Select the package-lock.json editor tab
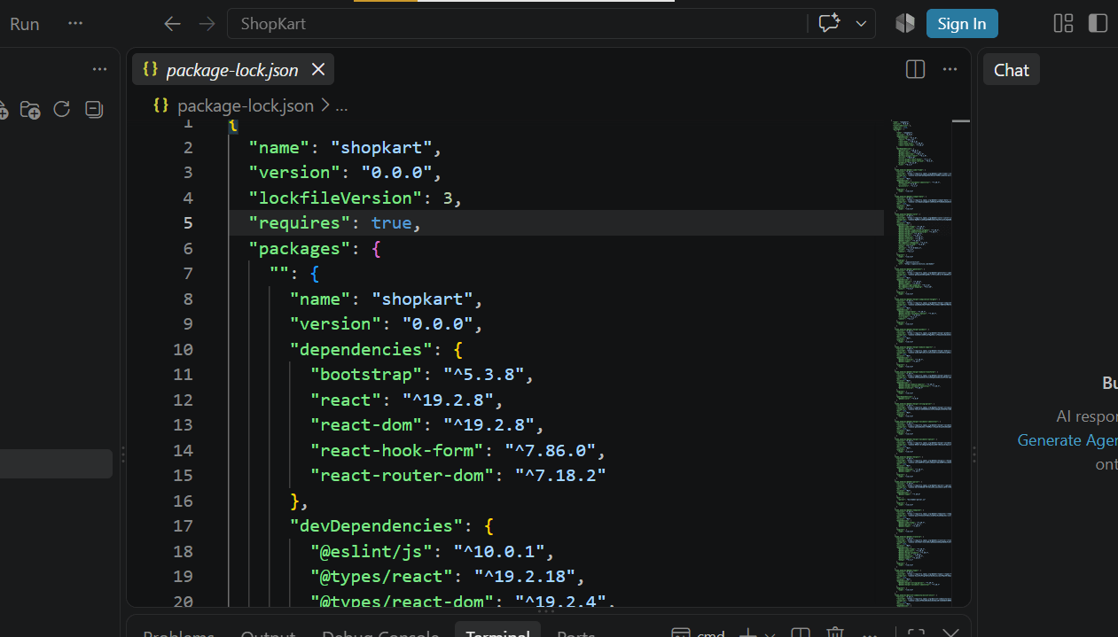The width and height of the screenshot is (1118, 637). click(x=232, y=70)
